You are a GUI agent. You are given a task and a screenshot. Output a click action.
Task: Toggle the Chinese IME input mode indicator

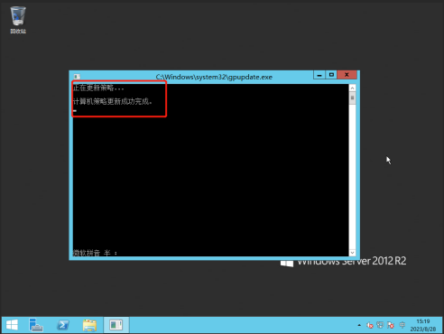(x=402, y=325)
